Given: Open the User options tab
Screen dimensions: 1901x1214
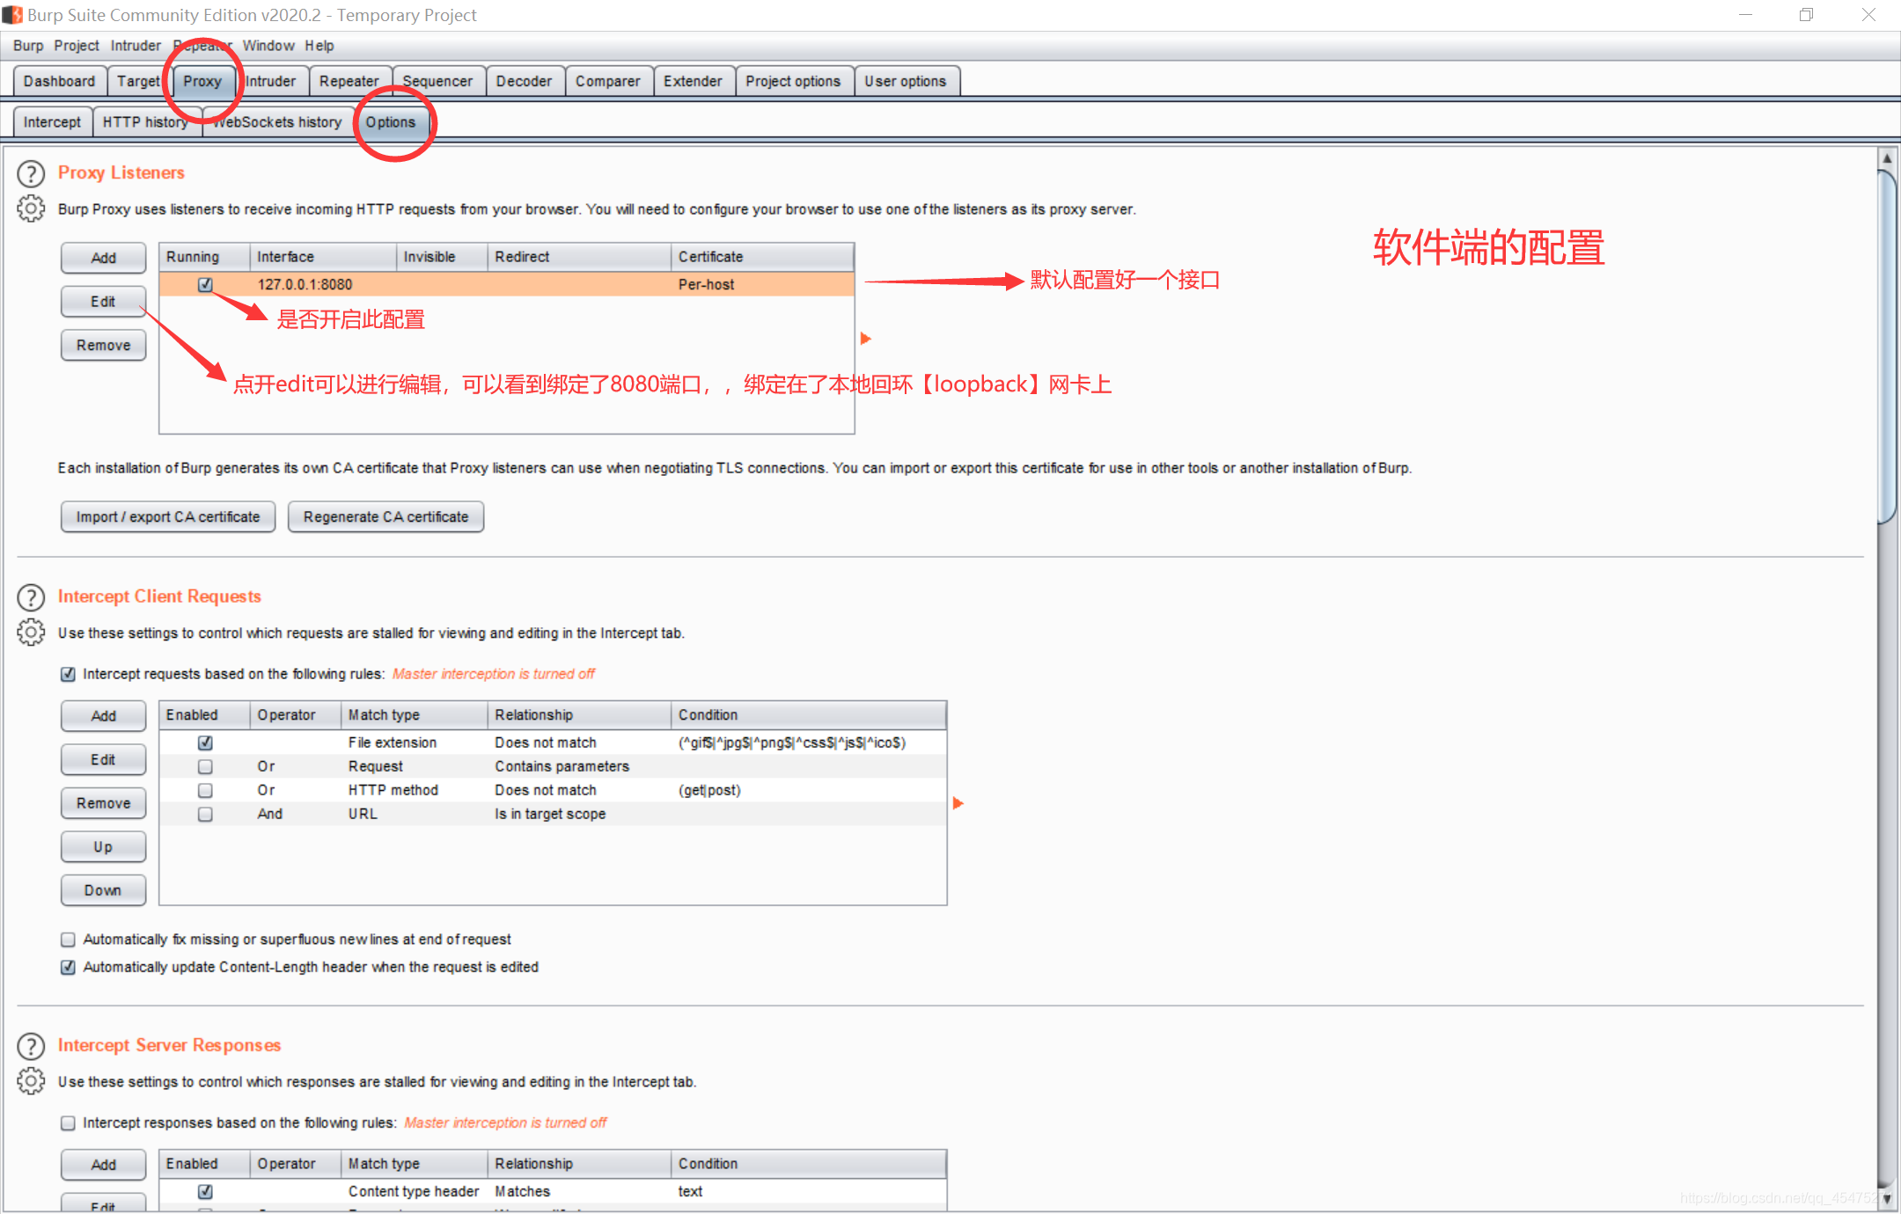Looking at the screenshot, I should pyautogui.click(x=906, y=81).
